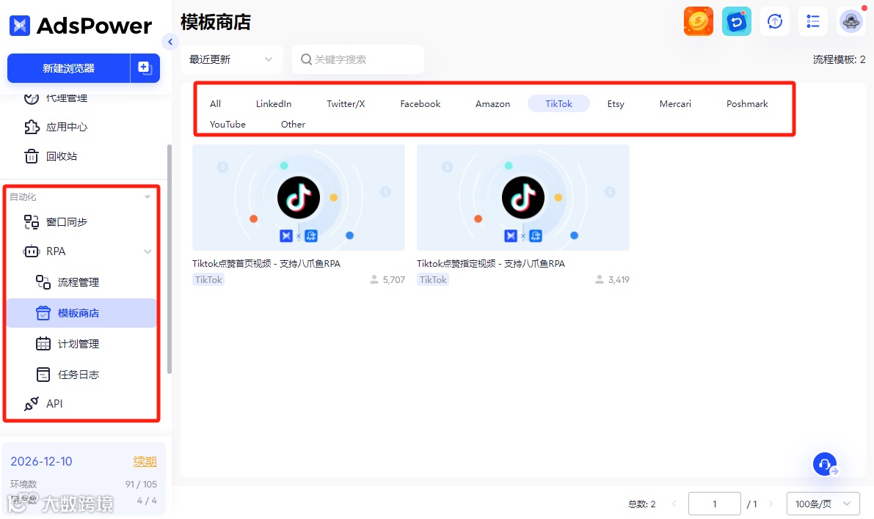Select the Twitter/X category tab
The width and height of the screenshot is (874, 519).
click(346, 103)
